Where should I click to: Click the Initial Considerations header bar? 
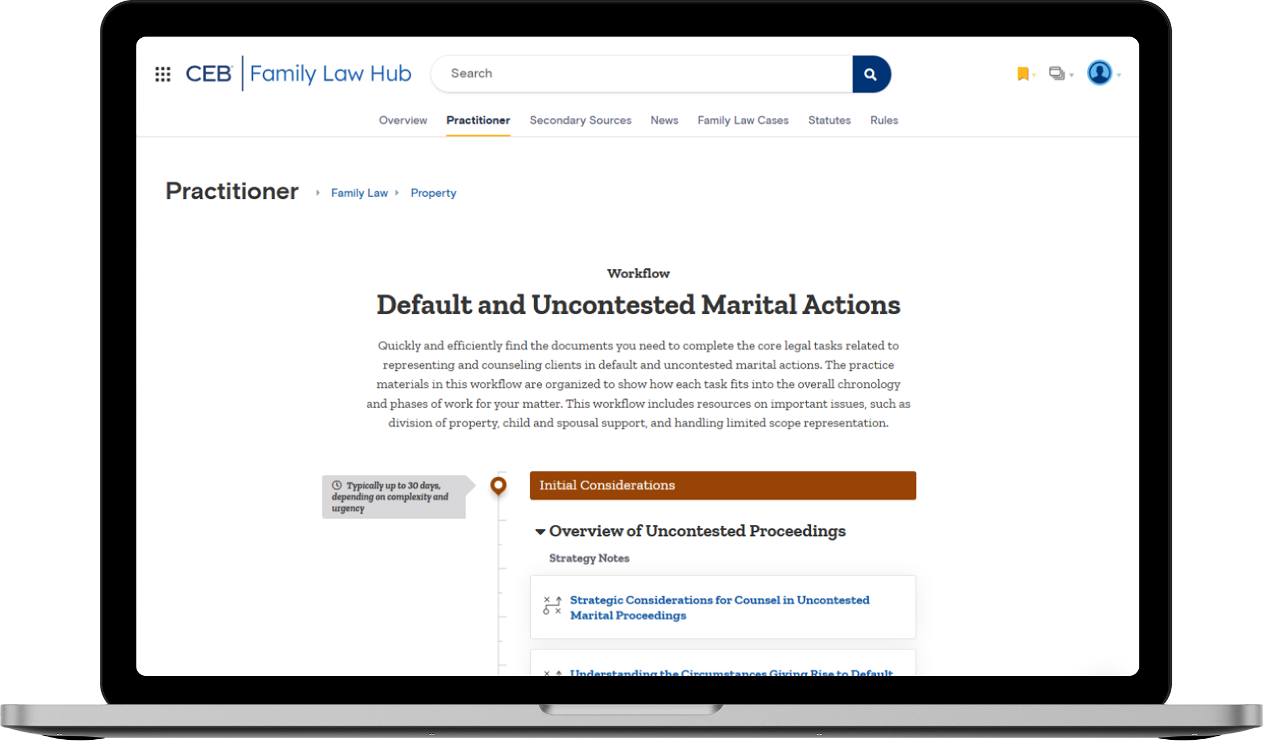[x=722, y=485]
